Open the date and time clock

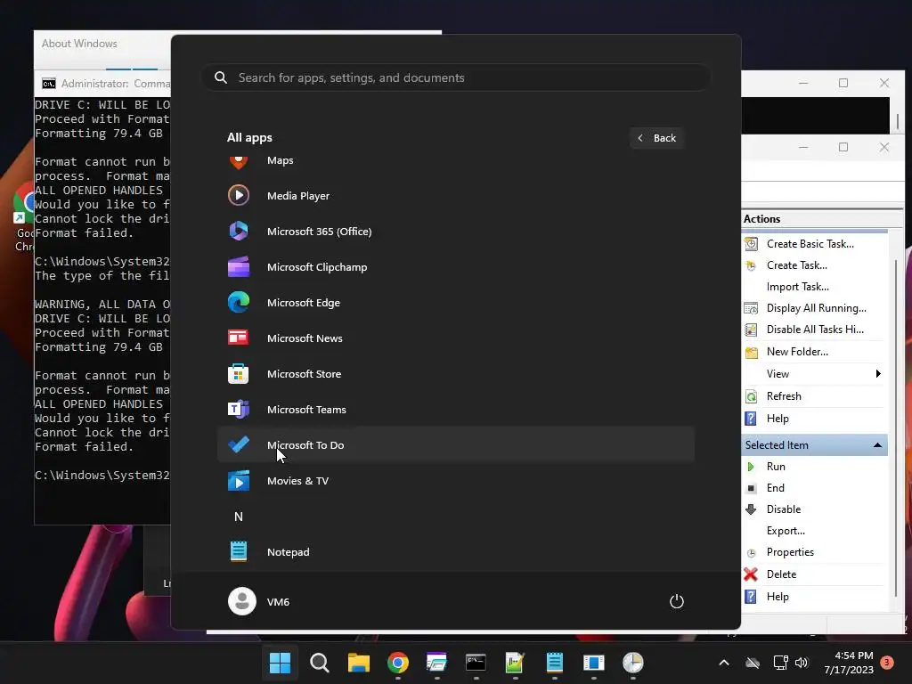pos(849,663)
